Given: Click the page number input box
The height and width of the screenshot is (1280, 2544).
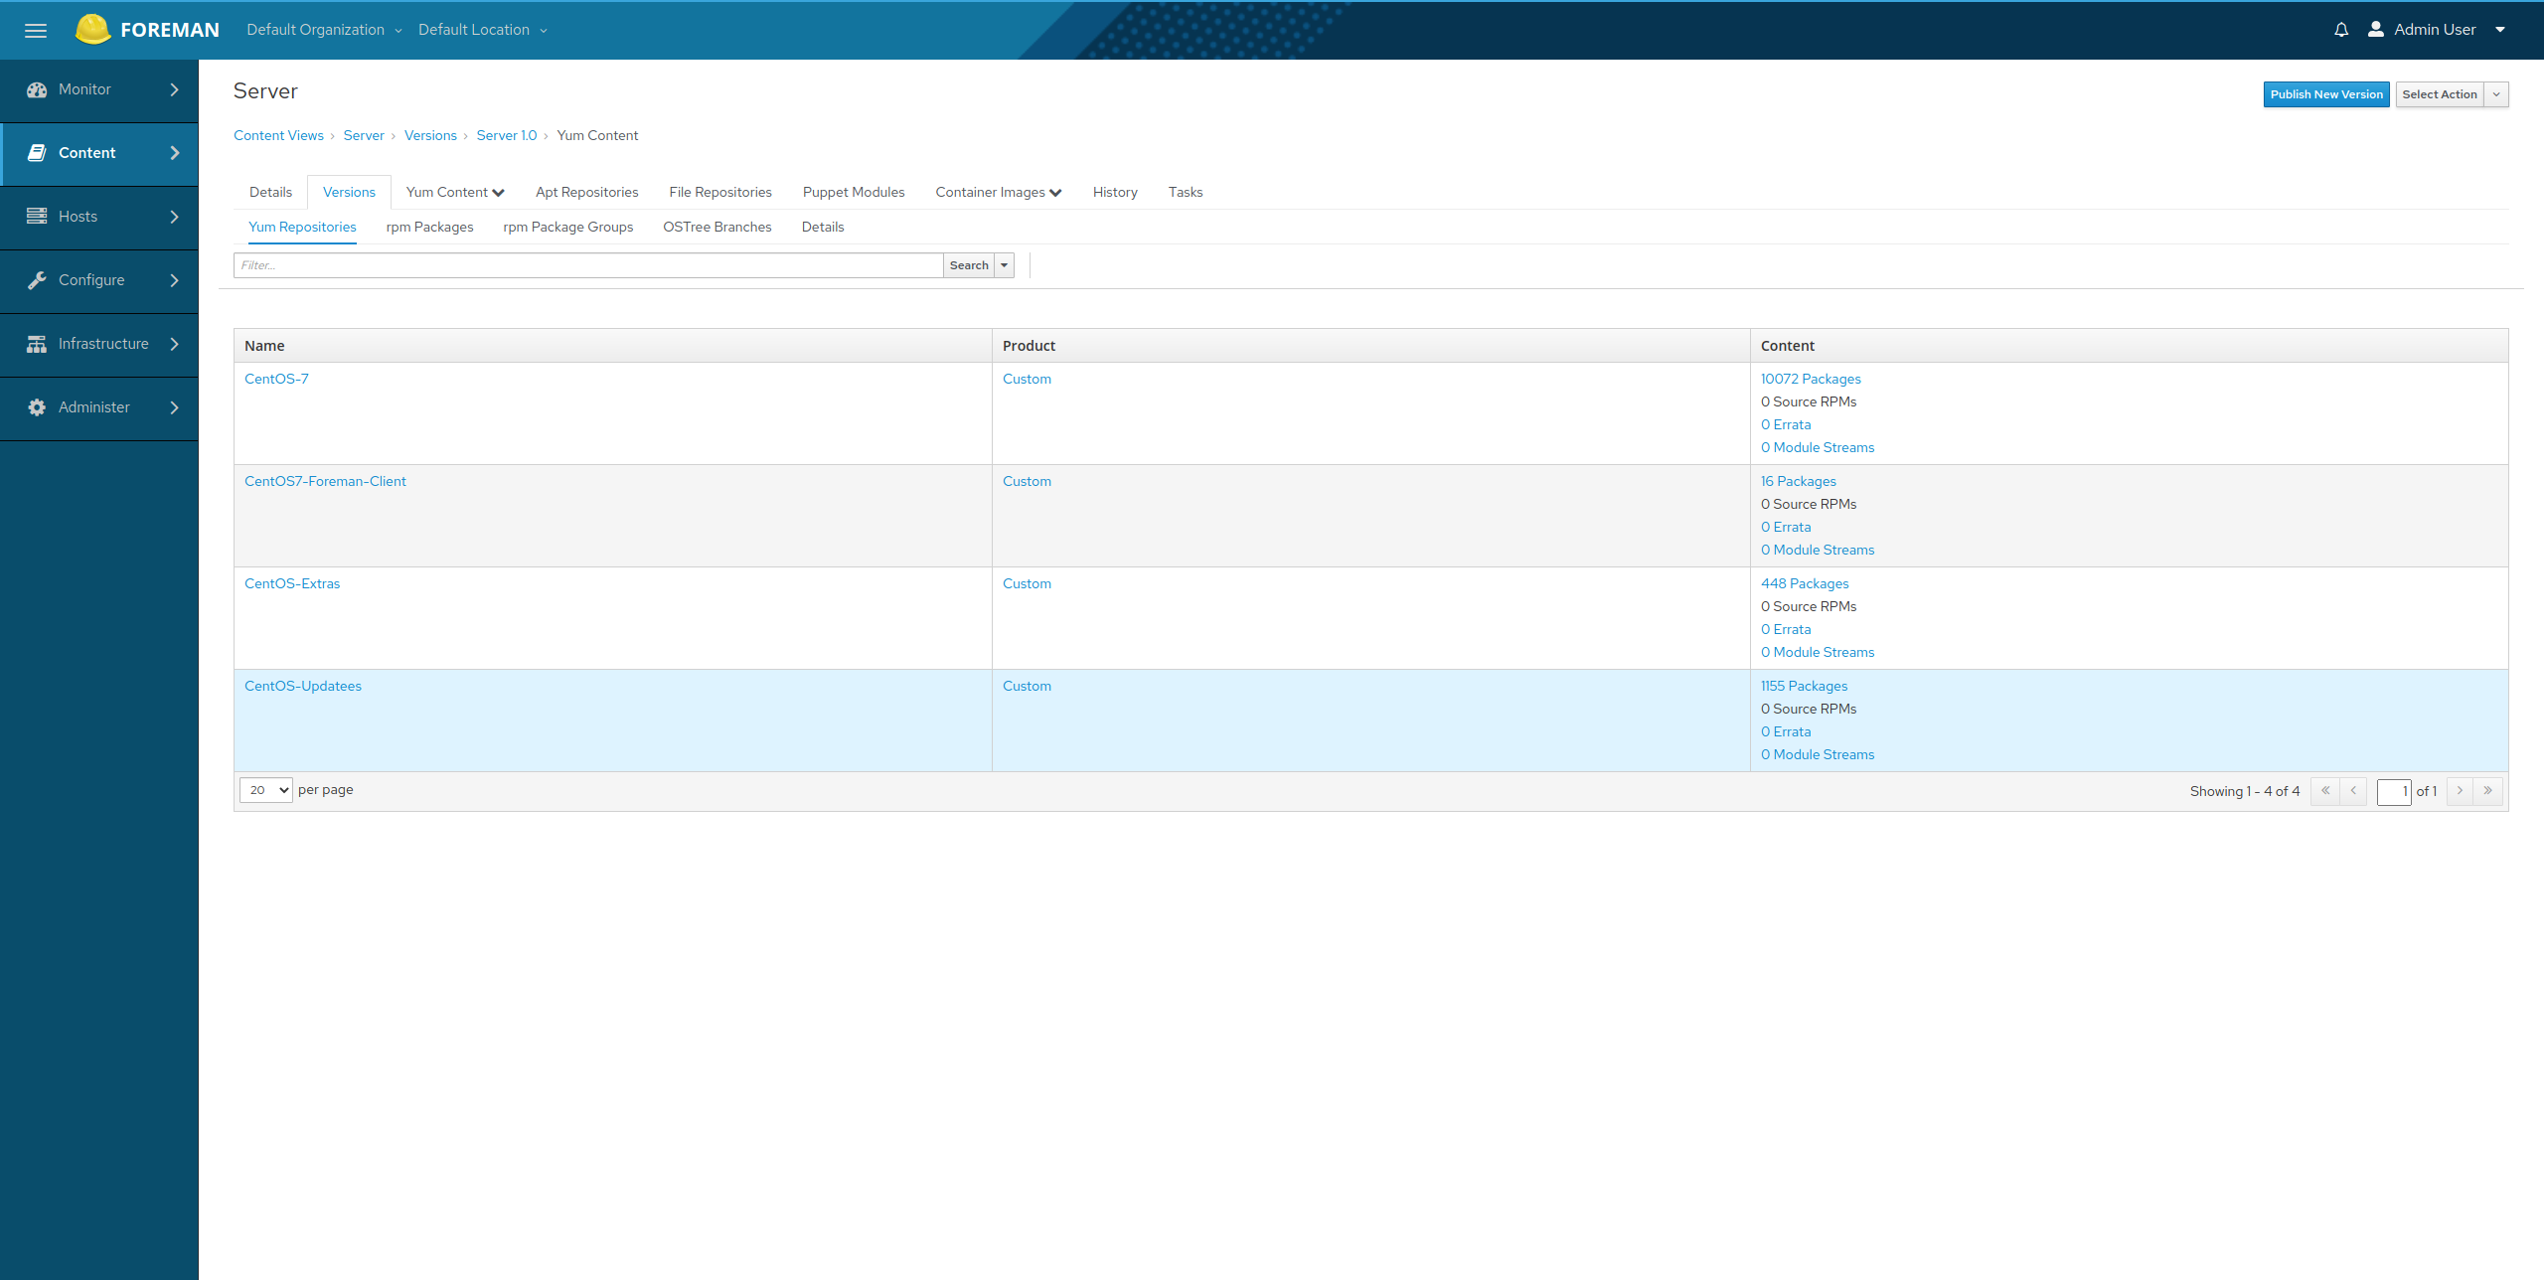Looking at the screenshot, I should pos(2394,791).
